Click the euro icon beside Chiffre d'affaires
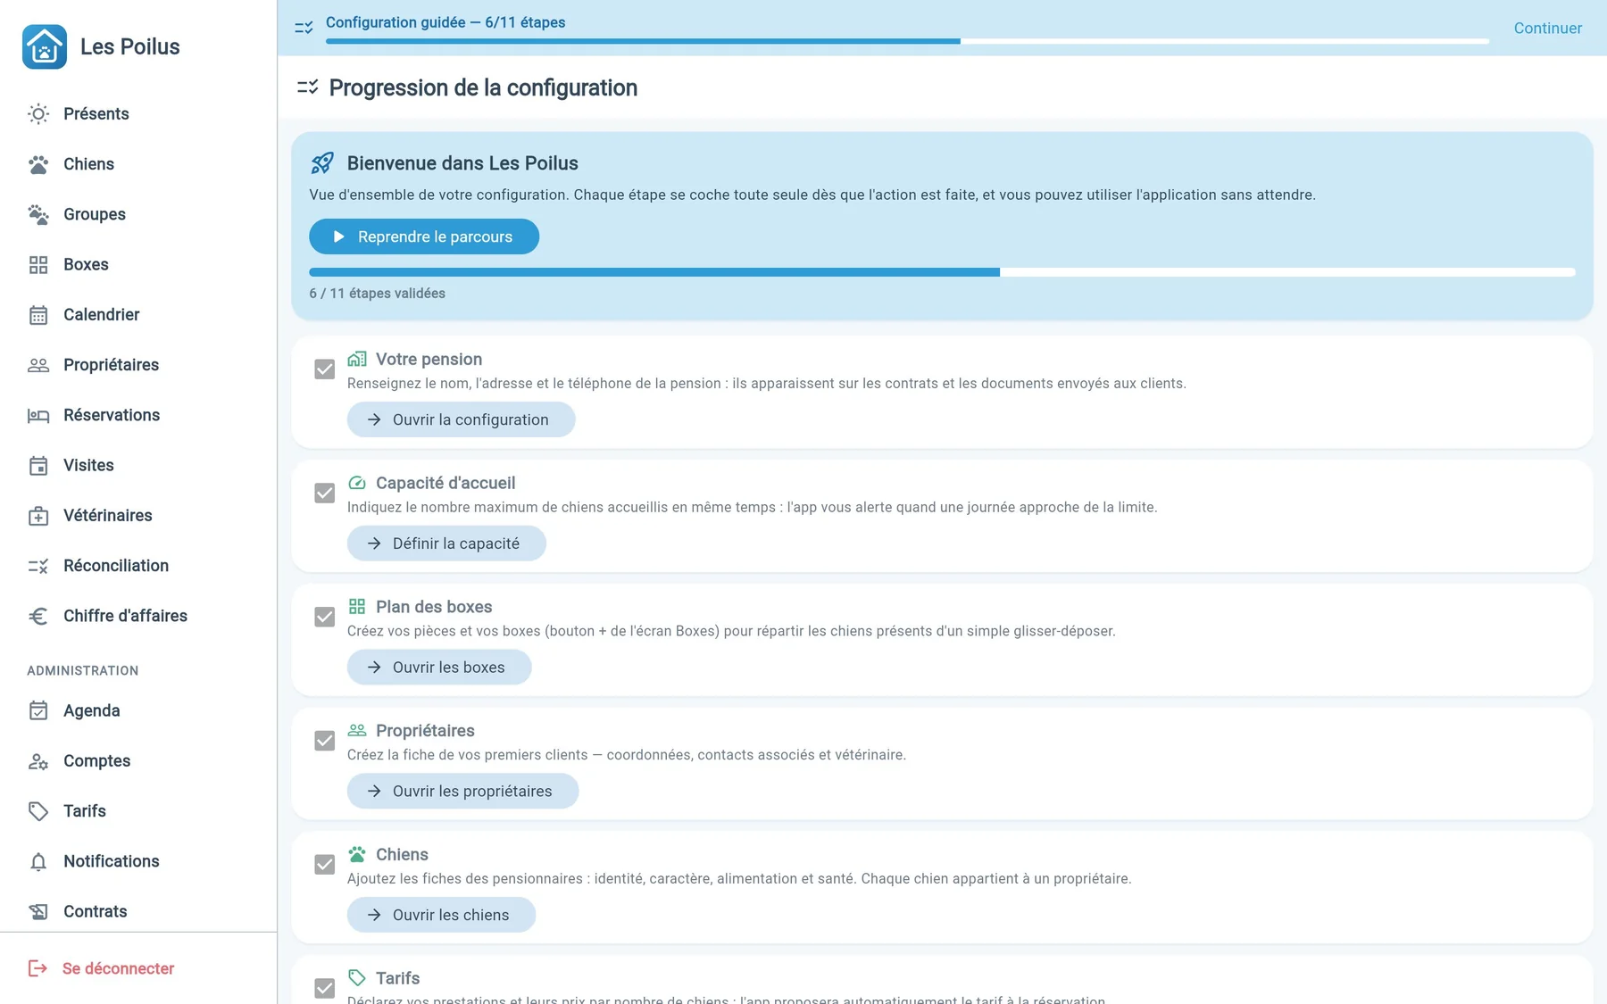The height and width of the screenshot is (1004, 1607). pyautogui.click(x=38, y=616)
